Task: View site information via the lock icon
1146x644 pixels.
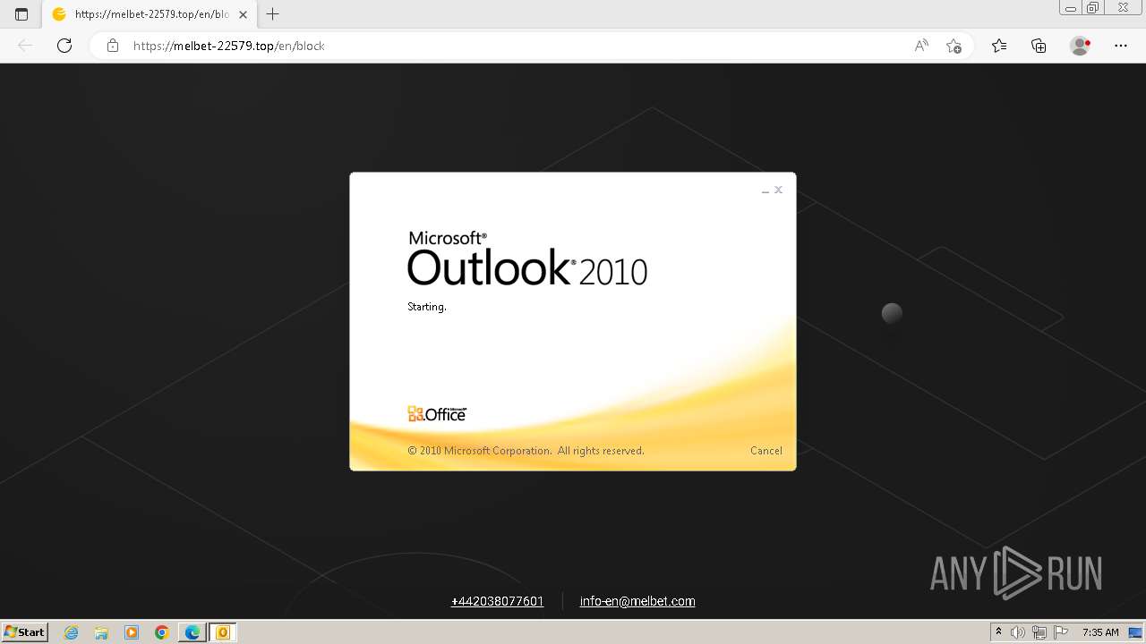Action: (113, 46)
